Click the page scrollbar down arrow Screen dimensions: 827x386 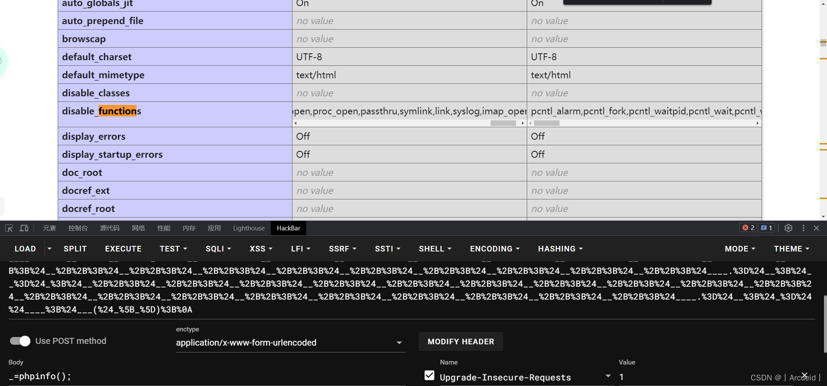pyautogui.click(x=823, y=217)
